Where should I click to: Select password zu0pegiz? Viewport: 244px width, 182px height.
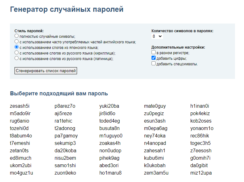click(x=154, y=114)
